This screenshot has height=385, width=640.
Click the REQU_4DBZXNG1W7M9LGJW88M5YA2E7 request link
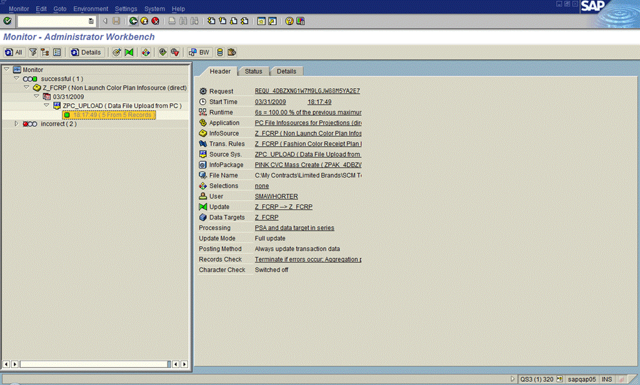[x=307, y=91]
